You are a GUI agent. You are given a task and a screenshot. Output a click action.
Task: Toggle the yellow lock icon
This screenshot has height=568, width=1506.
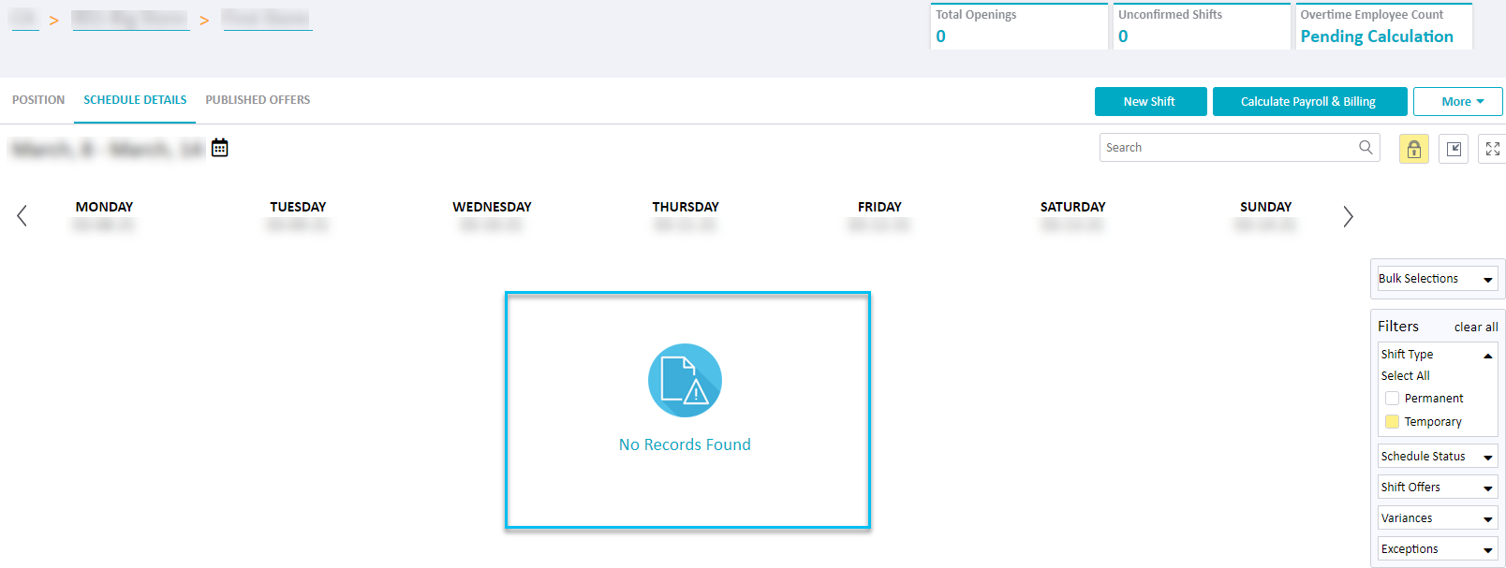coord(1414,149)
